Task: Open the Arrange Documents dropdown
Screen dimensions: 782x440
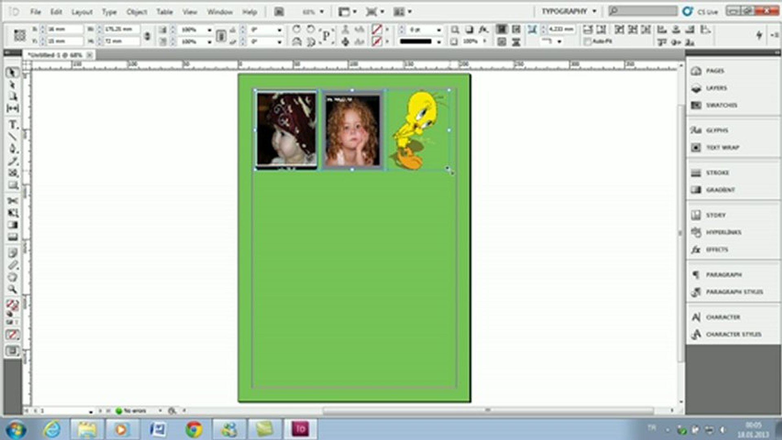Action: click(x=402, y=12)
